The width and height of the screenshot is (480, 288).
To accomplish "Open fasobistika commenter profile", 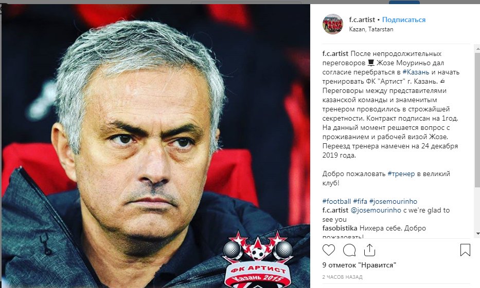I will 340,228.
